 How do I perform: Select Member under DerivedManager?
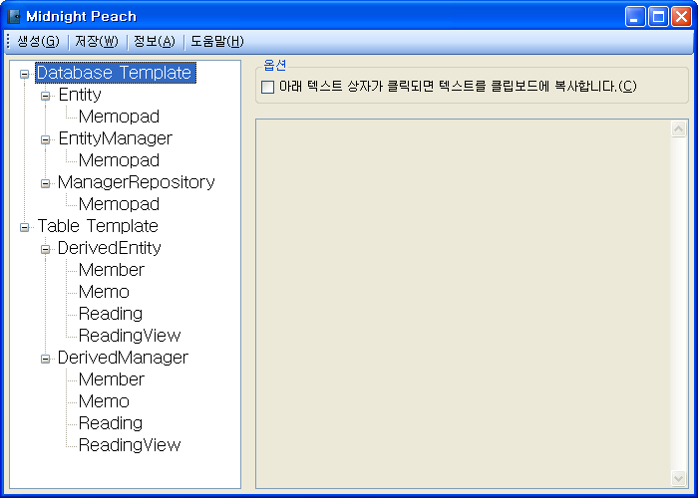[x=112, y=379]
